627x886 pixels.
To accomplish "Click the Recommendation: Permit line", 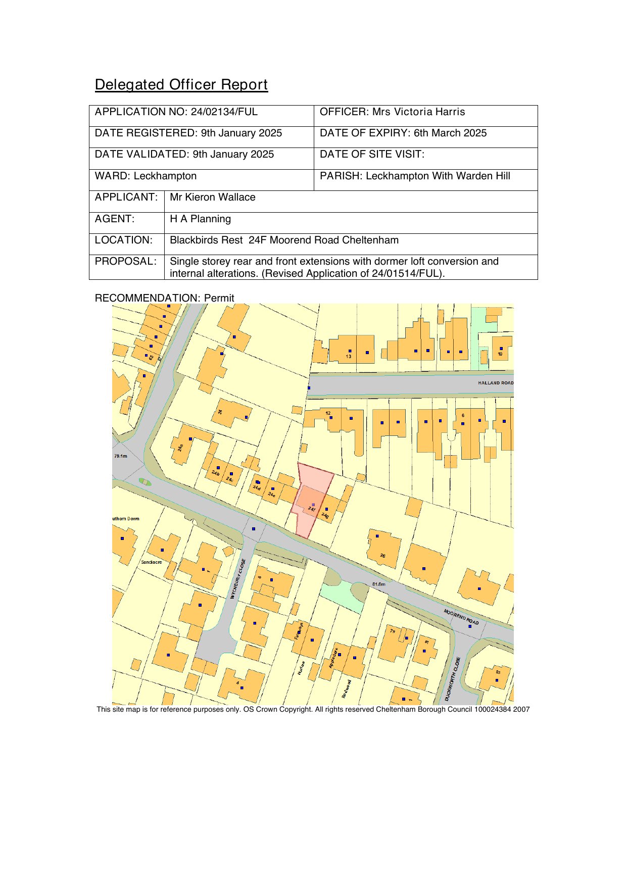I will pos(164,298).
